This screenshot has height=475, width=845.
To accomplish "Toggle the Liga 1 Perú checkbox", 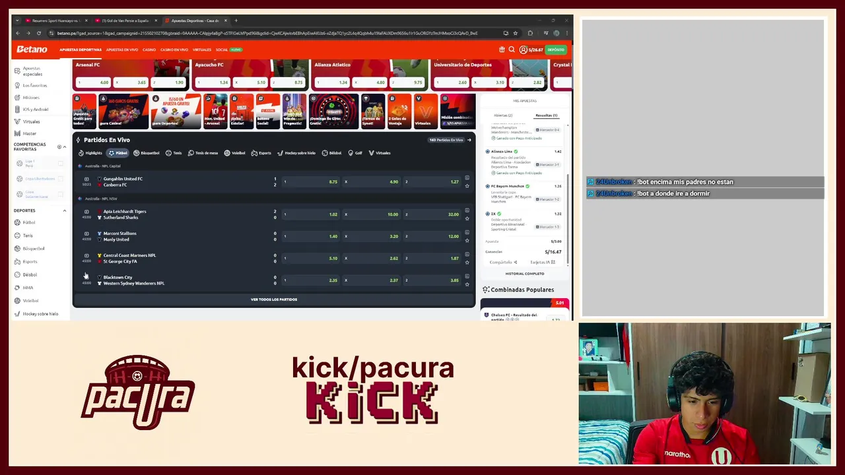I will click(x=60, y=164).
